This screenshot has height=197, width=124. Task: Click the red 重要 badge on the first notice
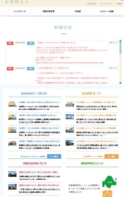point(10,43)
